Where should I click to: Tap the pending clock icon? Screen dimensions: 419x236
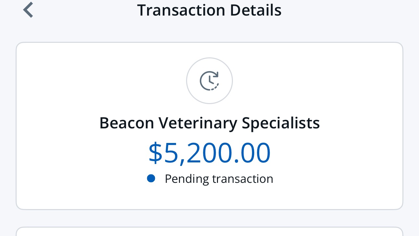tap(209, 81)
